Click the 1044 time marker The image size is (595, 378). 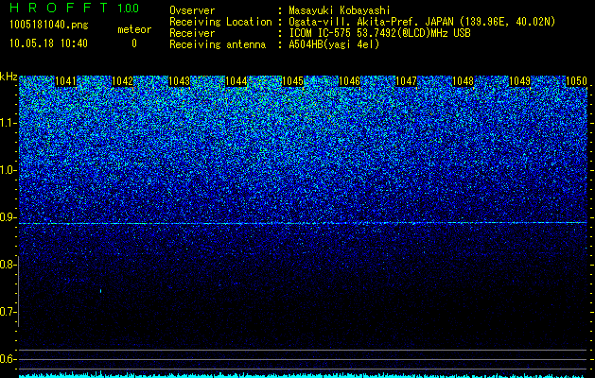click(236, 81)
